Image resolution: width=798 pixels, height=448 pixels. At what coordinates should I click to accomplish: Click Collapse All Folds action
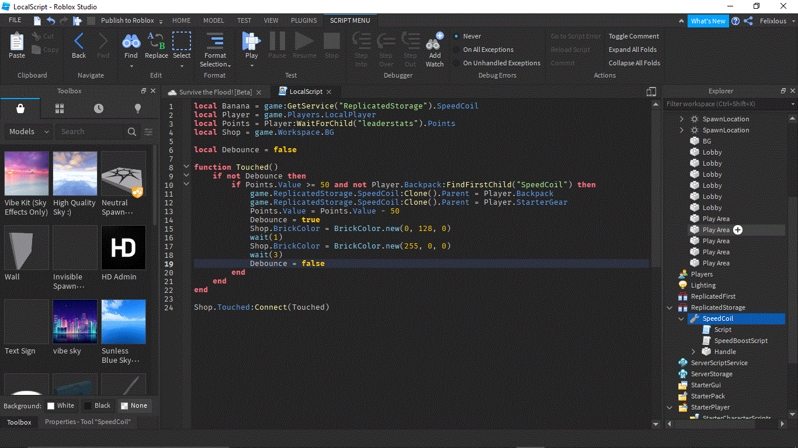point(634,63)
